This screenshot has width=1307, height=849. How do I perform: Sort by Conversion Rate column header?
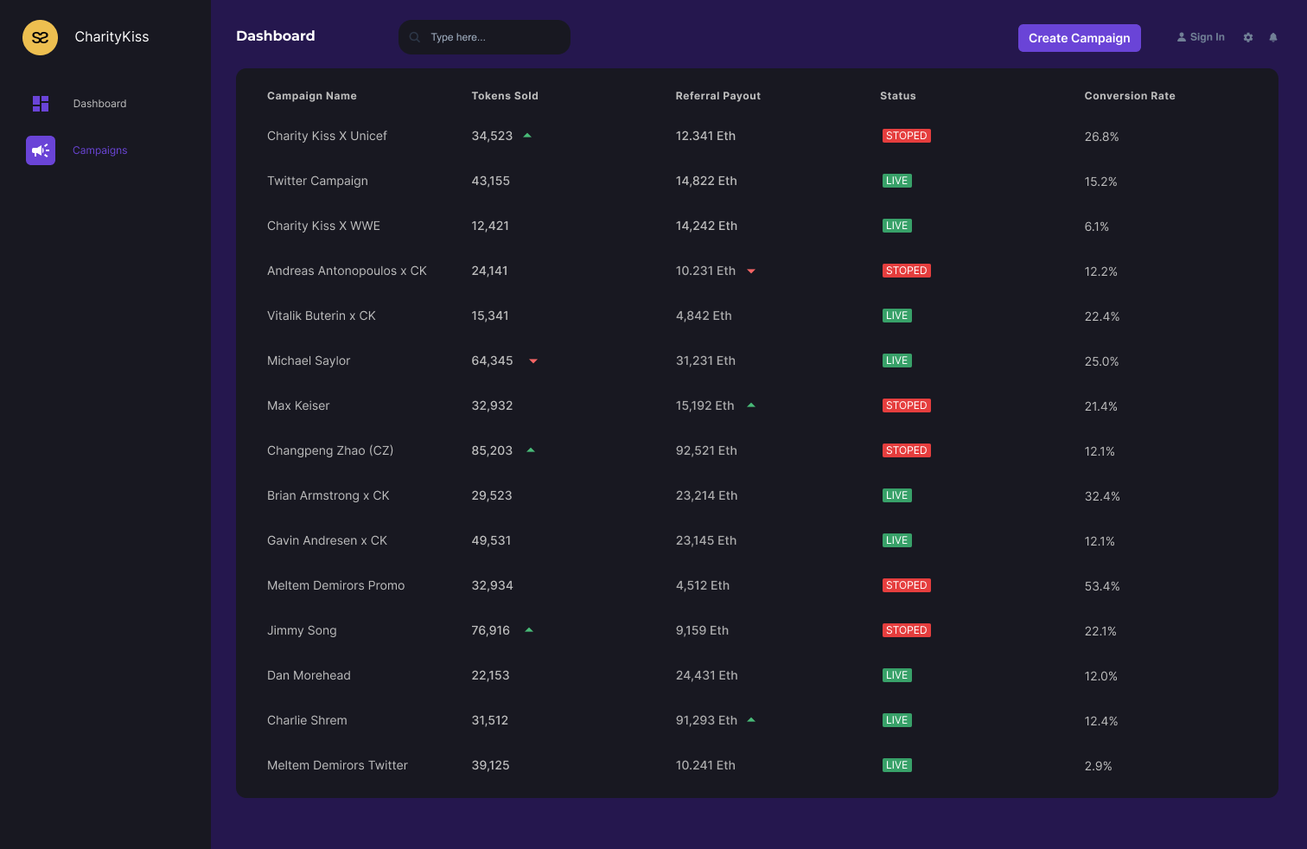coord(1130,96)
